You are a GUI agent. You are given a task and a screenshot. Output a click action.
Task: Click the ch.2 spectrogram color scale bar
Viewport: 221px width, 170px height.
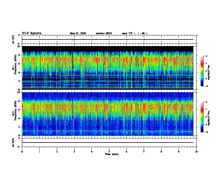click(202, 117)
